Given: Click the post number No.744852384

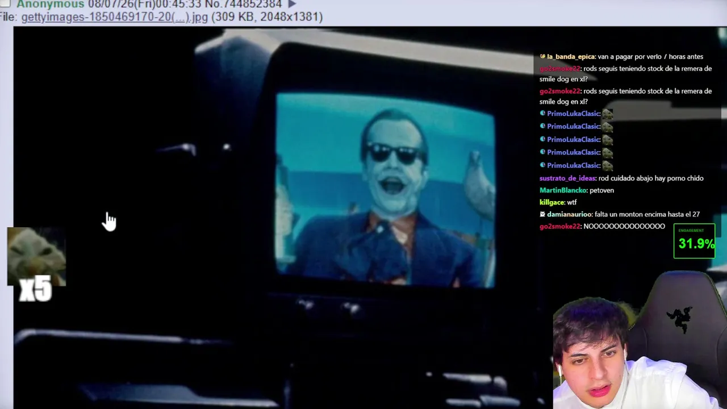Looking at the screenshot, I should pos(243,4).
